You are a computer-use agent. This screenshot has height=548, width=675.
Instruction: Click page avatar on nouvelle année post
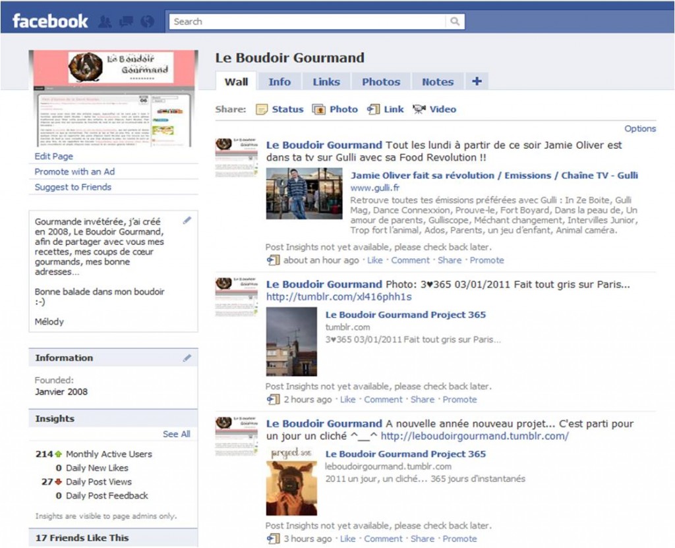(x=237, y=436)
